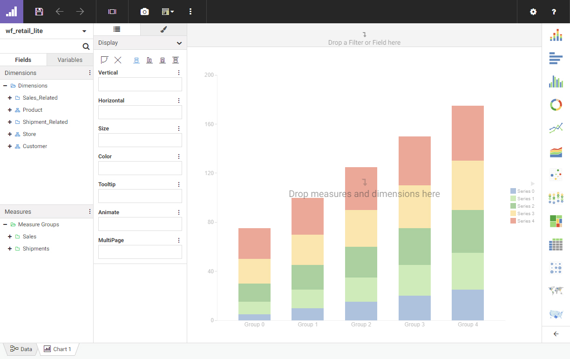Open the settings gear menu
570x359 pixels.
(533, 12)
